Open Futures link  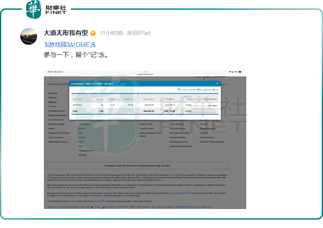click(82, 137)
